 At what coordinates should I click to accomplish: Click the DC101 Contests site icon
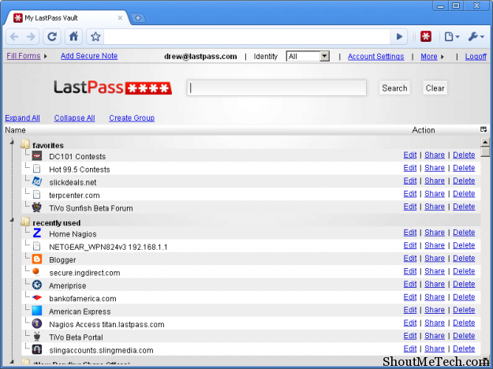click(37, 155)
